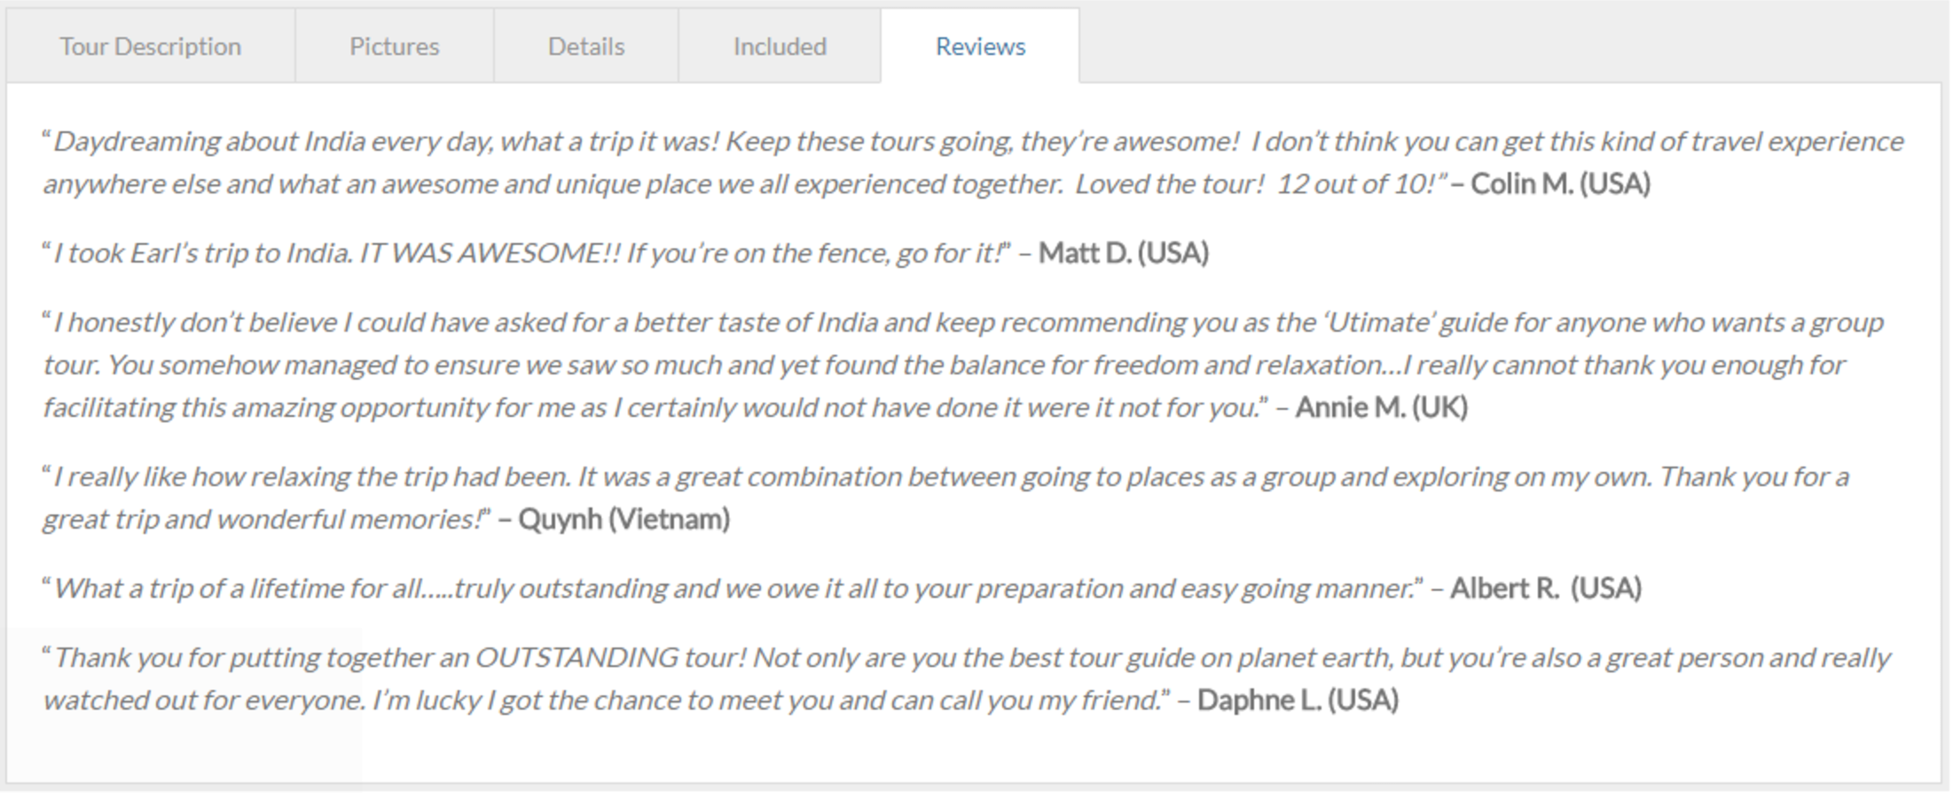
Task: Click the word OUTSTANDING in Daphne's review
Action: coord(576,657)
